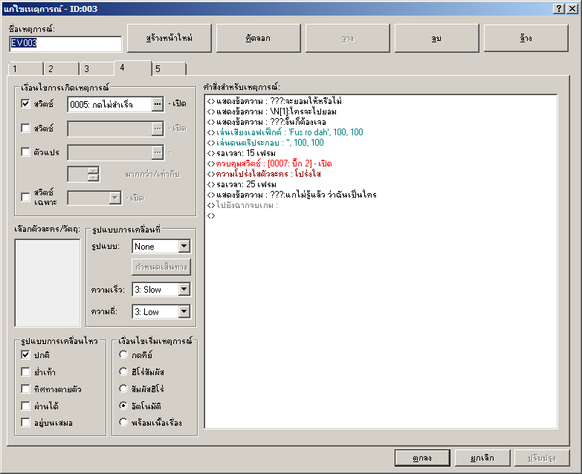
Task: Click the ellipsis button of the second สวิตช์ field
Action: click(158, 129)
